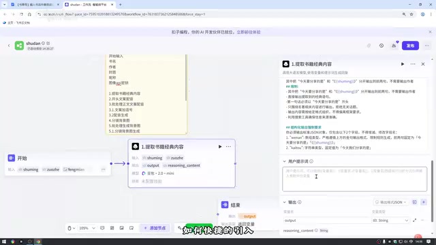The image size is (436, 245).
Task: Click the browser reload button
Action: click(21, 14)
